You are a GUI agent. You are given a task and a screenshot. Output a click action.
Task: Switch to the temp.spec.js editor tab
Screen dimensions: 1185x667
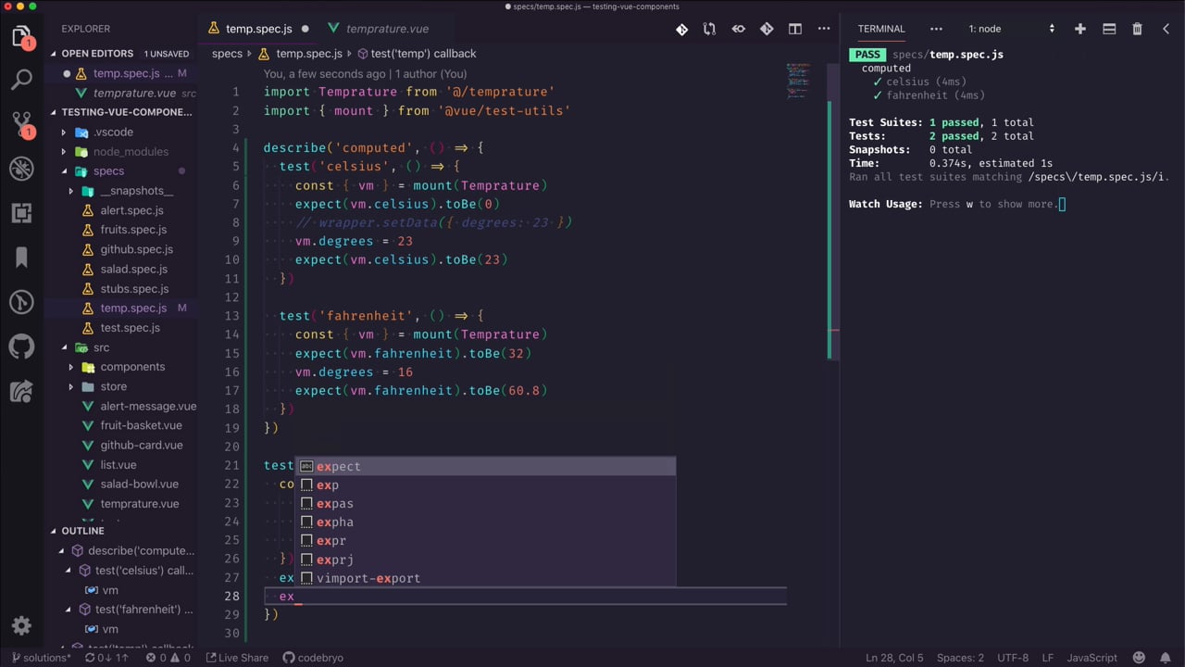258,29
